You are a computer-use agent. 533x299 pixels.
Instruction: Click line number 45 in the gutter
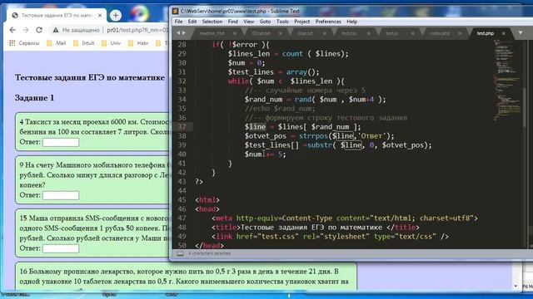point(182,200)
